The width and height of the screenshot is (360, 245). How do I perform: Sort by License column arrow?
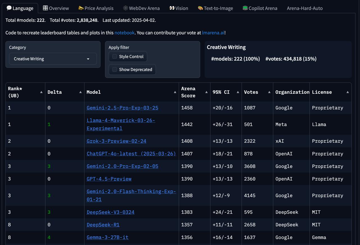(x=348, y=92)
